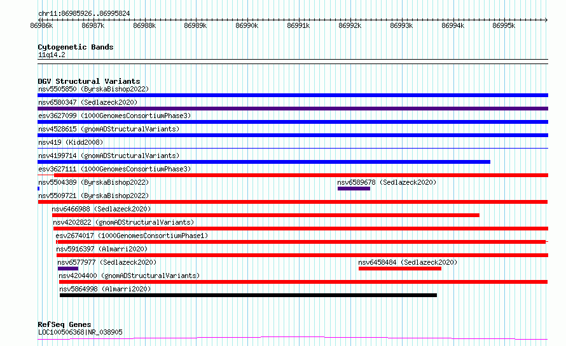Click the blue bar under nsv4199714
This screenshot has height=346, width=566.
tap(264, 162)
